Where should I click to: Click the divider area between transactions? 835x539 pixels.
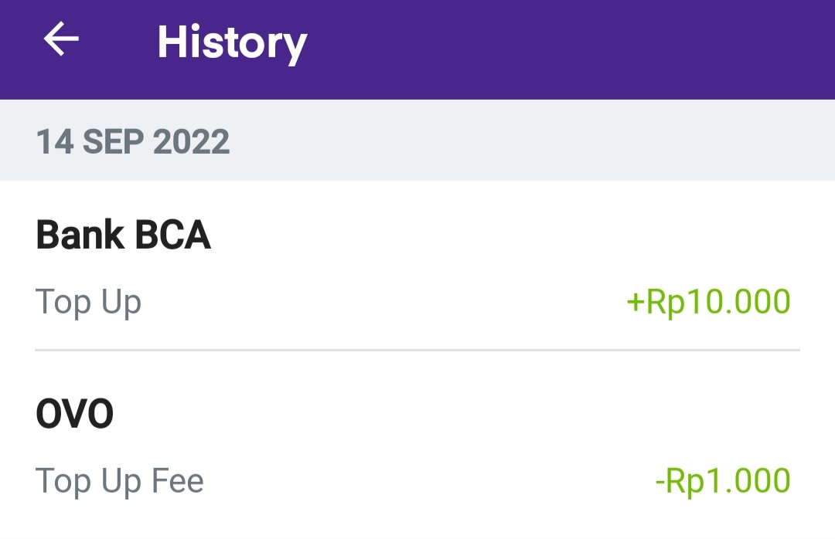[417, 349]
